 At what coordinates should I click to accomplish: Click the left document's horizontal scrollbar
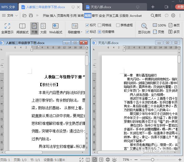click(x=24, y=152)
